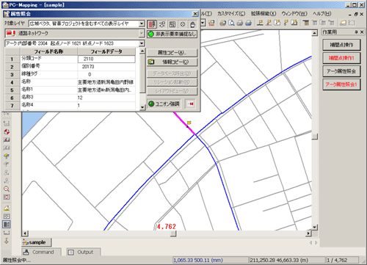
Task: Click the 情報コピー(C) button
Action: click(172, 62)
